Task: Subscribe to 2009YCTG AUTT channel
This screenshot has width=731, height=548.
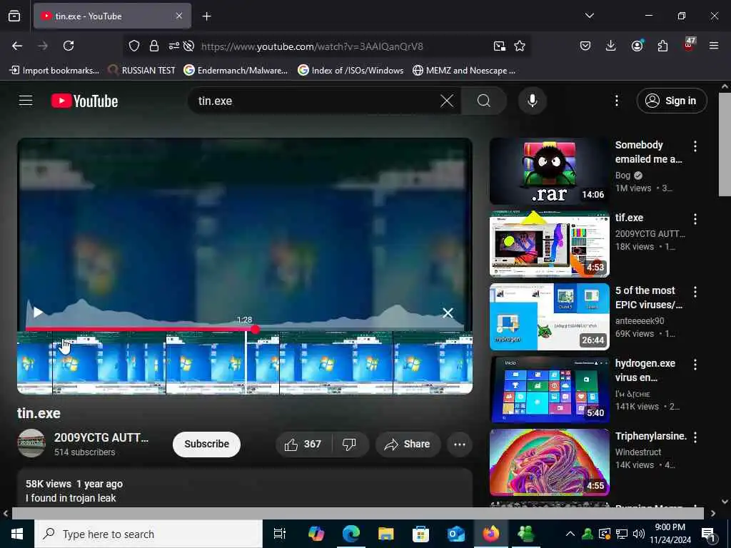Action: 206,444
